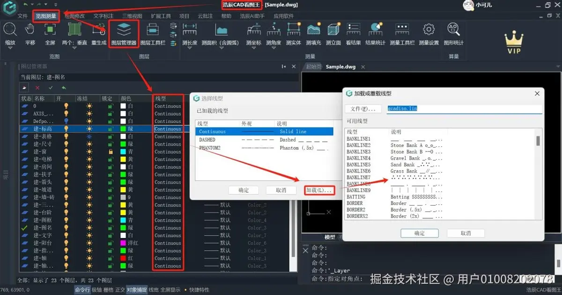The image size is (562, 295).
Task: Click the new layer icon in layer manager
Action: (23, 87)
